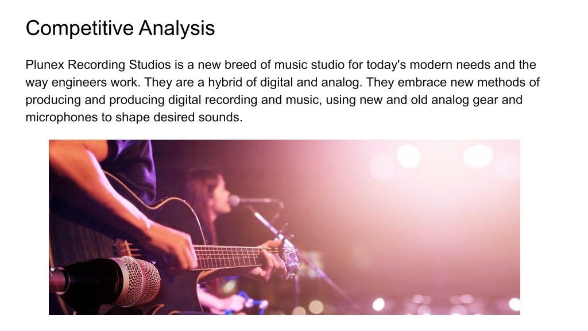Click the word "hybrid" in body text
This screenshot has width=588, height=331.
(225, 82)
